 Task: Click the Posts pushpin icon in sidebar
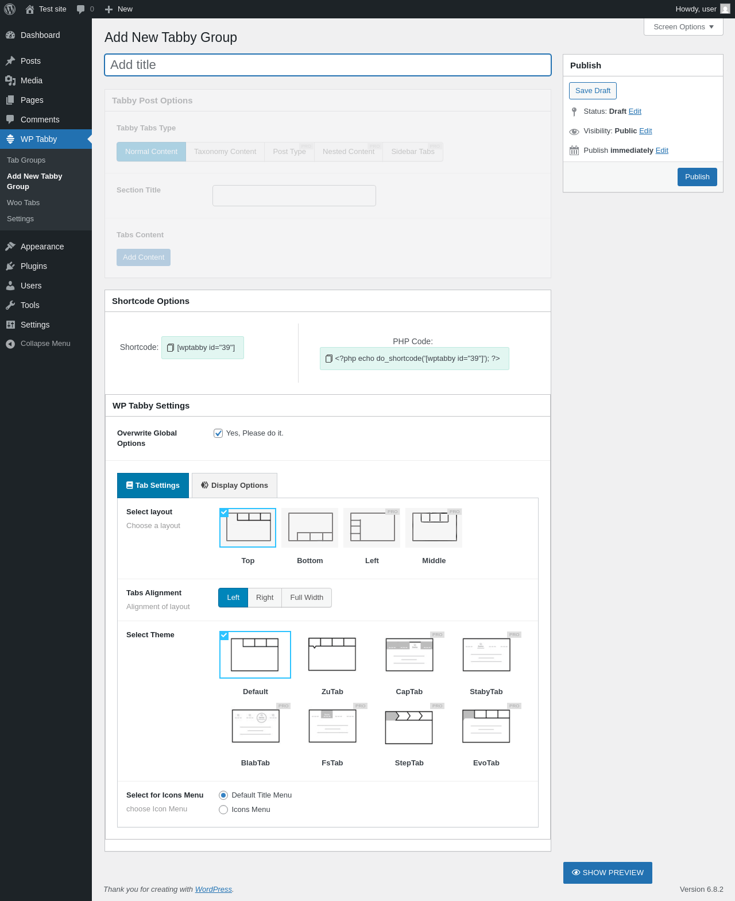[x=10, y=61]
